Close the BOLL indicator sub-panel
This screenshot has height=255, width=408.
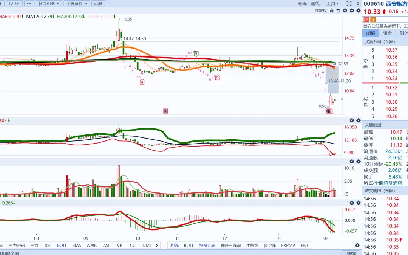pos(352,121)
